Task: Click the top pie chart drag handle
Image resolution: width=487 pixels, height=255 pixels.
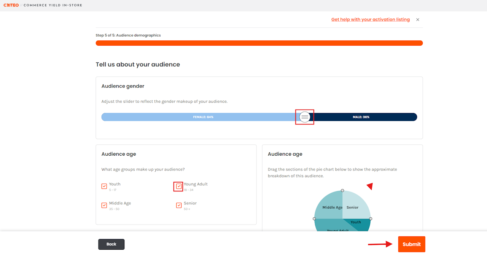Action: pos(342,190)
